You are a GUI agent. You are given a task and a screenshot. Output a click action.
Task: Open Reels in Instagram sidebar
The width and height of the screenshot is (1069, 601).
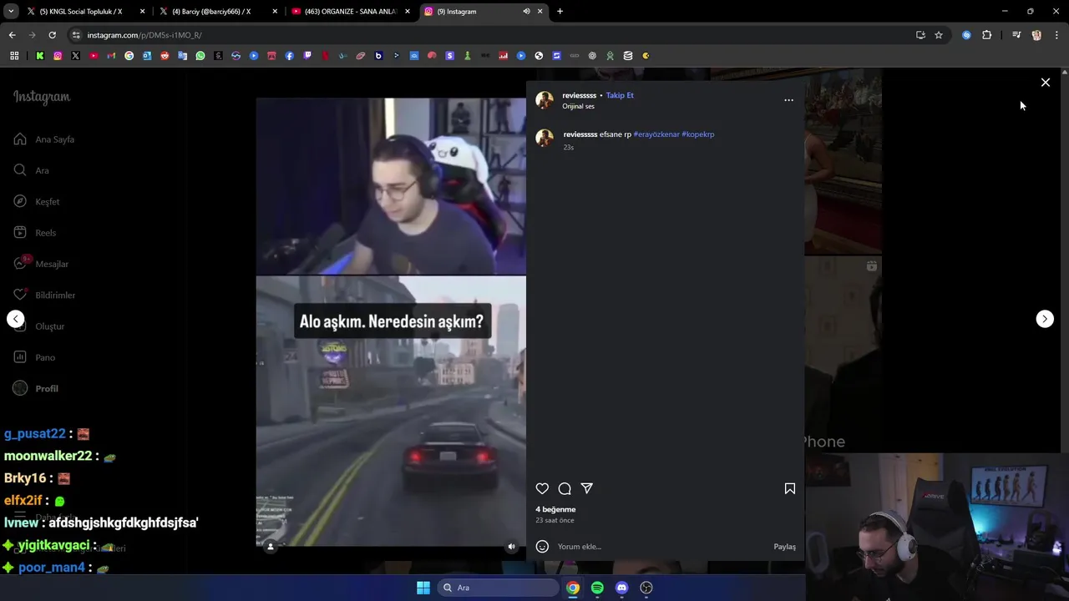pos(35,233)
